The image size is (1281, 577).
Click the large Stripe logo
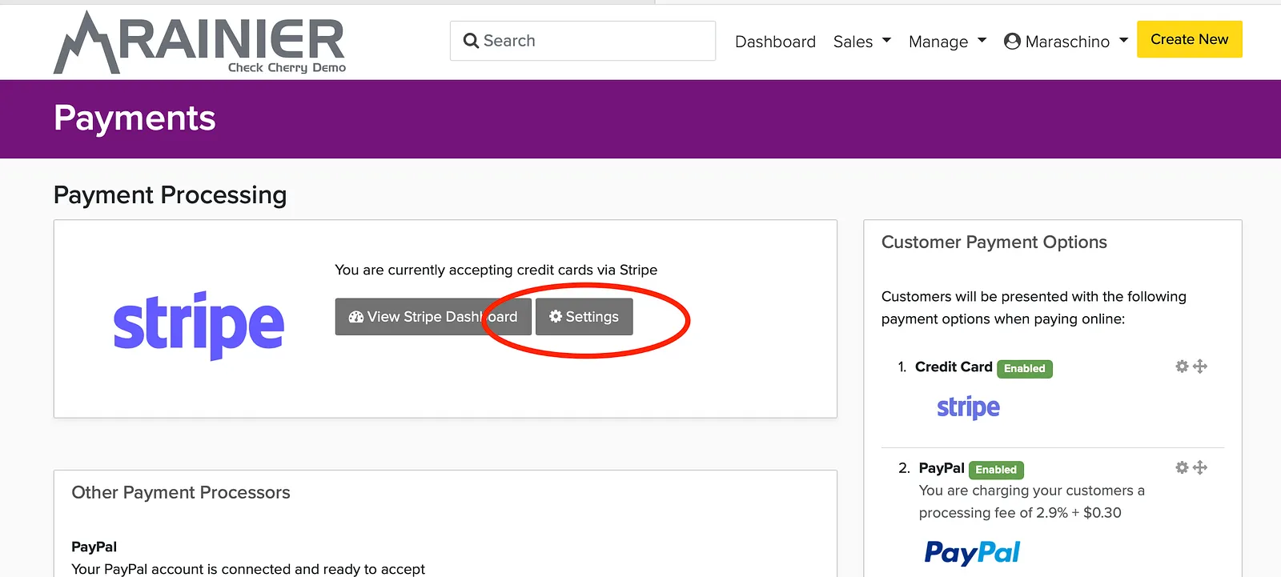pyautogui.click(x=199, y=324)
